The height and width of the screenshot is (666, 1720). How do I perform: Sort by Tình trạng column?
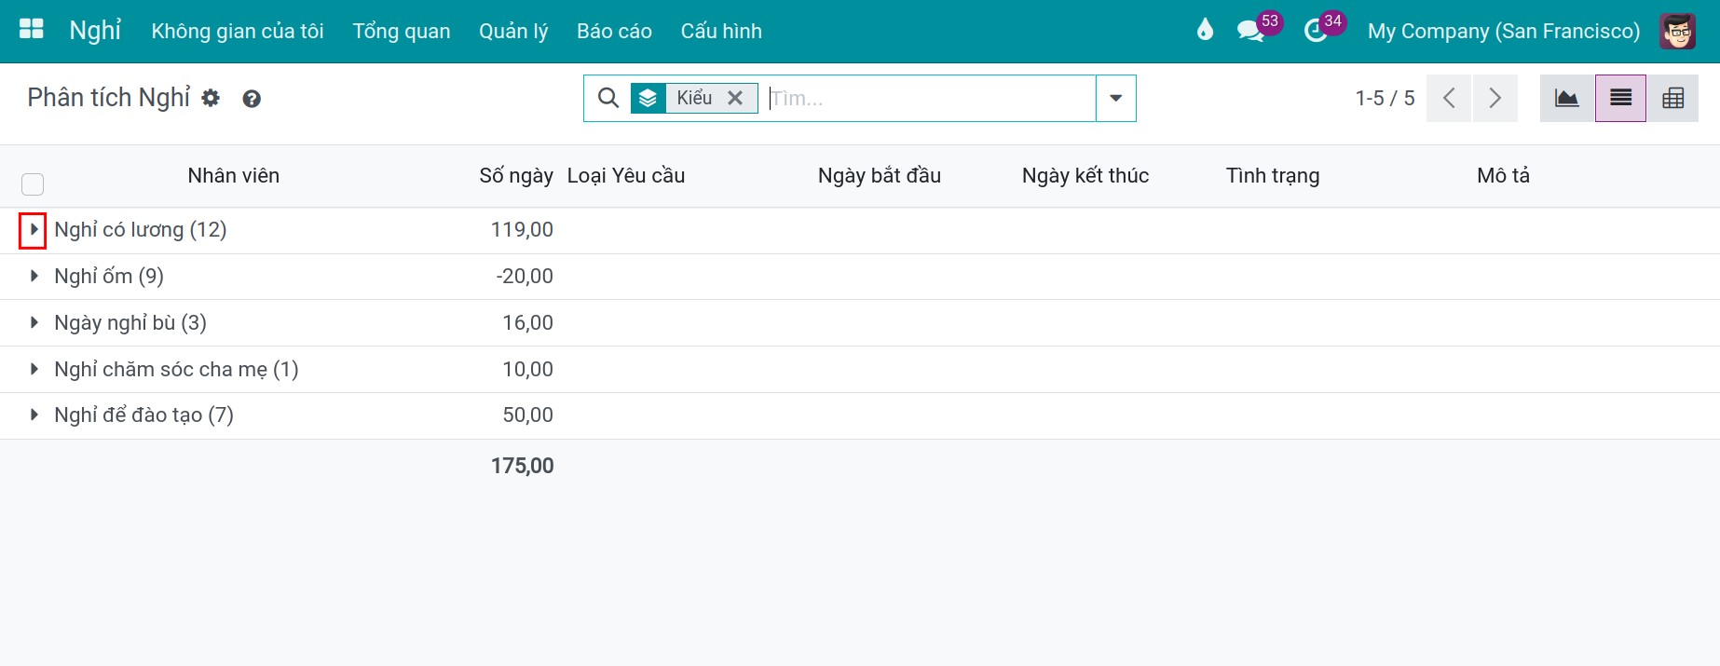[x=1273, y=175]
